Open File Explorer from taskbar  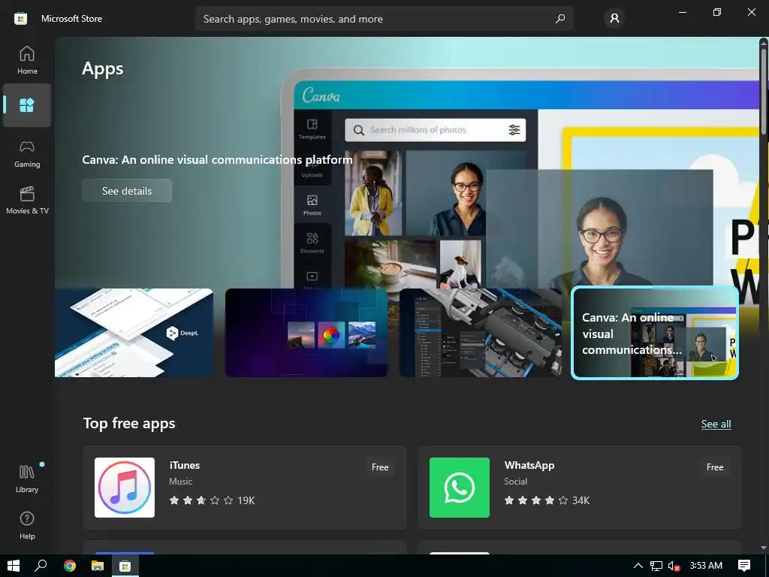coord(97,566)
